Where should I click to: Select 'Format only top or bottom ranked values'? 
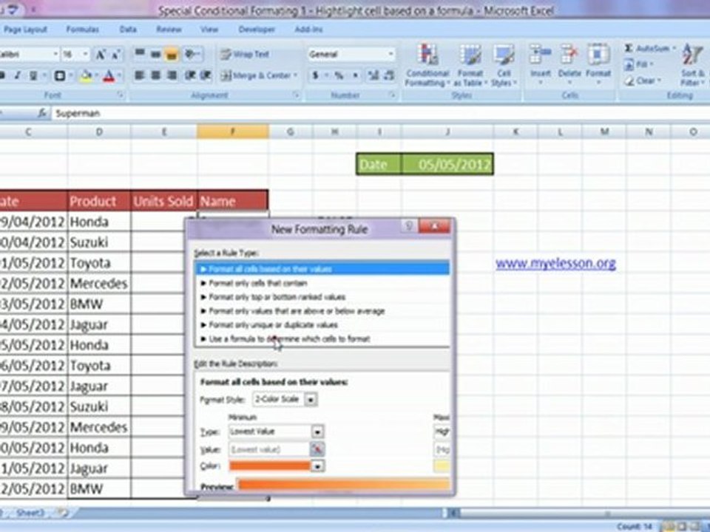[322, 297]
